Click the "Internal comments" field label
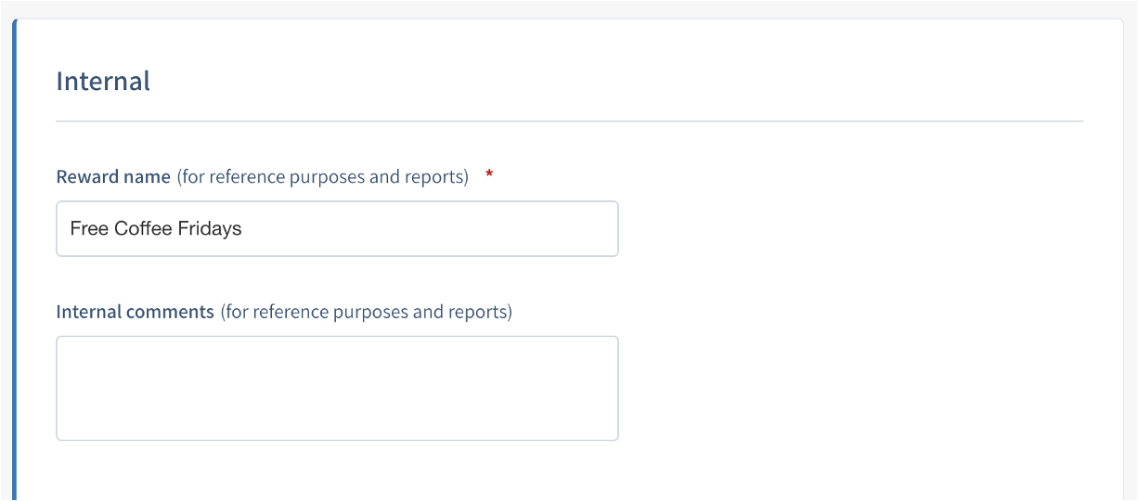The width and height of the screenshot is (1138, 501). (135, 312)
